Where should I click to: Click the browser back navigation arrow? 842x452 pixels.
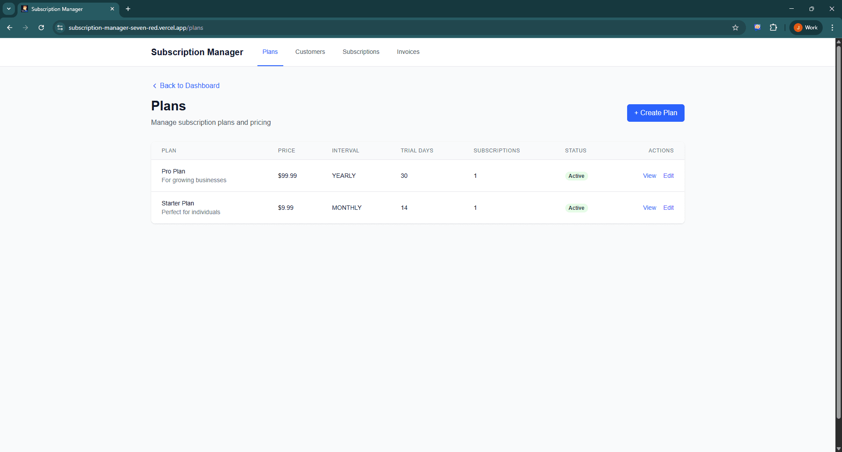pyautogui.click(x=10, y=27)
